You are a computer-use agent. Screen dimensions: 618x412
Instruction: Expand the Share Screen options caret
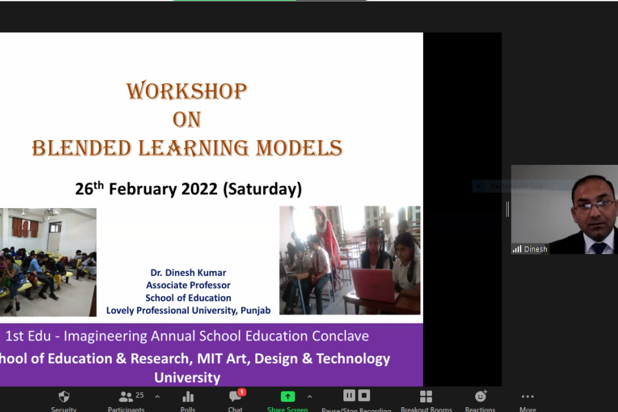click(x=310, y=397)
